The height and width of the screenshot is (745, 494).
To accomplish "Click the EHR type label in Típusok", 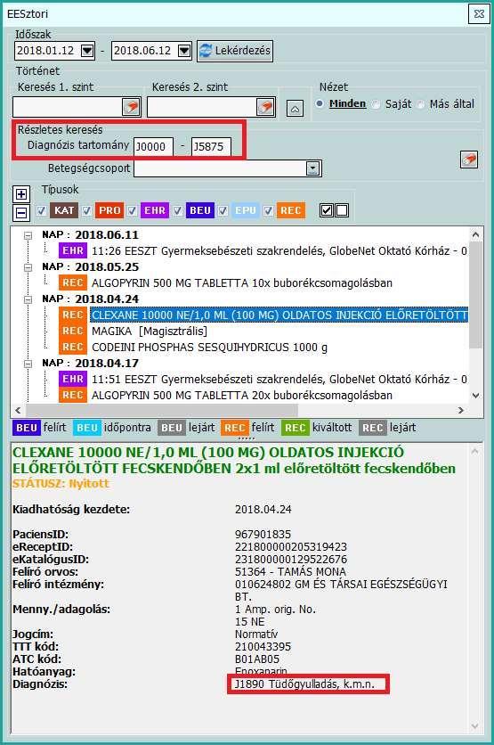I will (155, 210).
